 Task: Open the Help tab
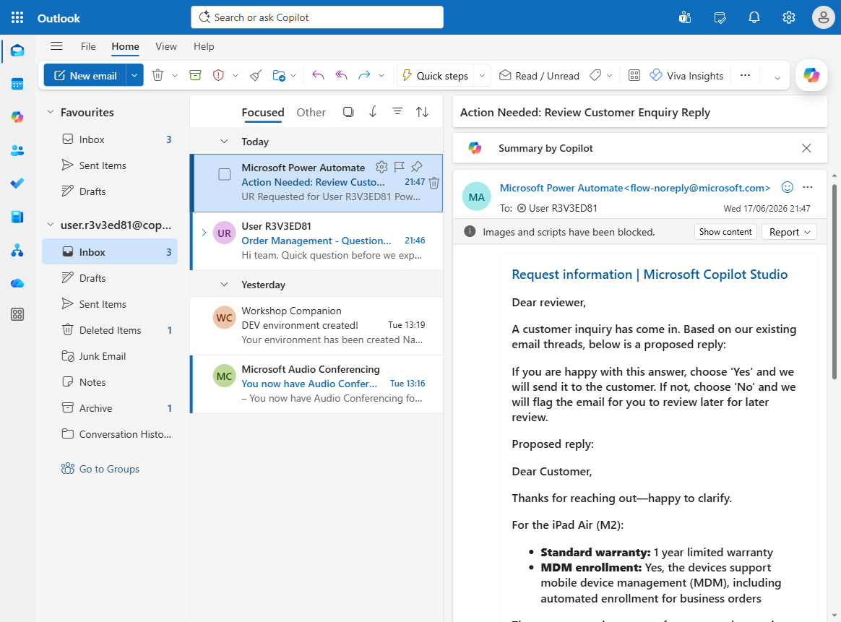coord(204,47)
